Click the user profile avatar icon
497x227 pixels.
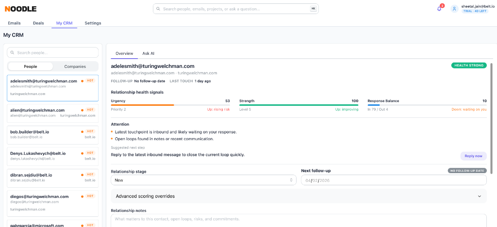(x=454, y=9)
